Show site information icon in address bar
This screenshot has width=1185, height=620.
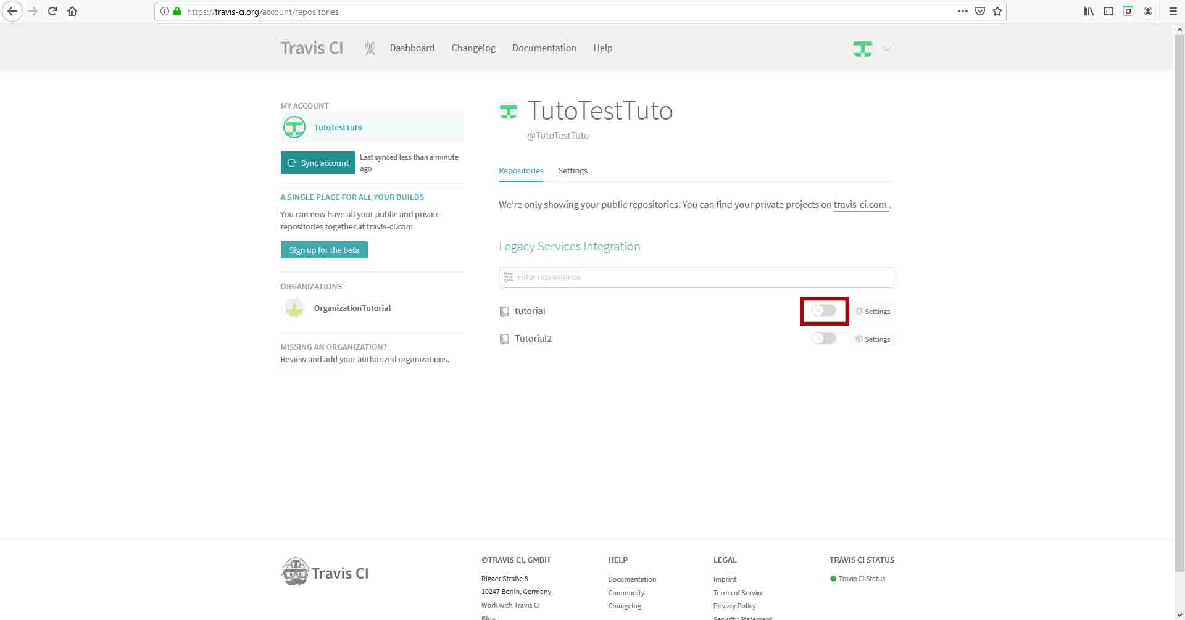[x=165, y=11]
